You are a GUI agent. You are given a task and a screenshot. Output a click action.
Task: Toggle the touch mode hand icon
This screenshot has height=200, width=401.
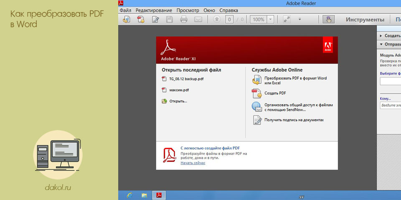(329, 20)
